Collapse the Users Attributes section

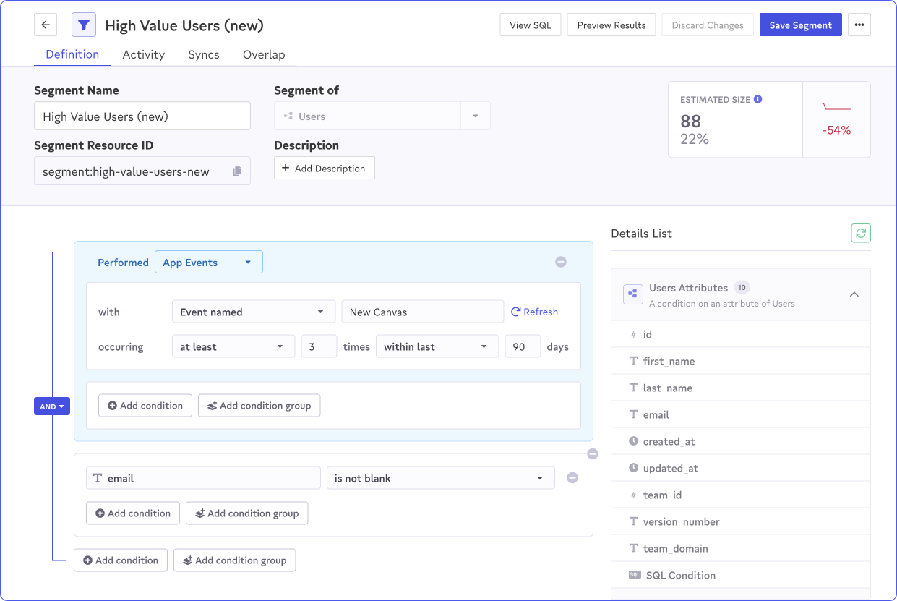(854, 294)
